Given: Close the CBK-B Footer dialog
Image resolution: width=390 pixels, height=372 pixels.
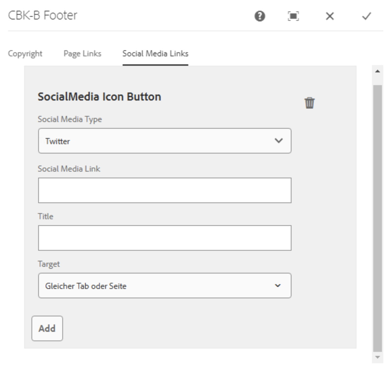Looking at the screenshot, I should pyautogui.click(x=330, y=16).
